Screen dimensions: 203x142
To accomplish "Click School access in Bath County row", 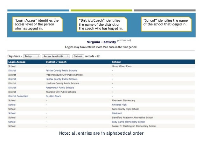I will click(x=12, y=109).
